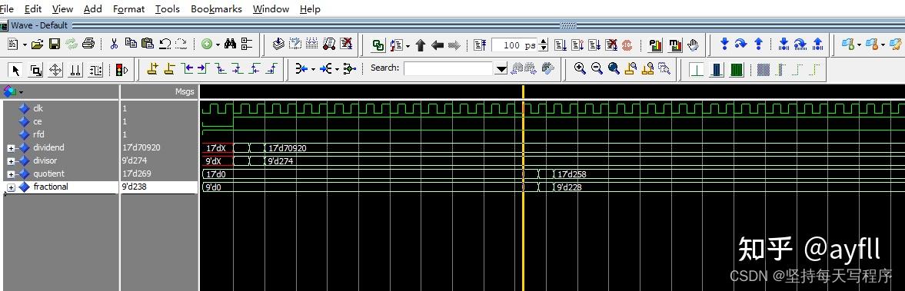Click the Insert Cursor icon
Viewport: 905px width, 291px height.
coord(152,69)
